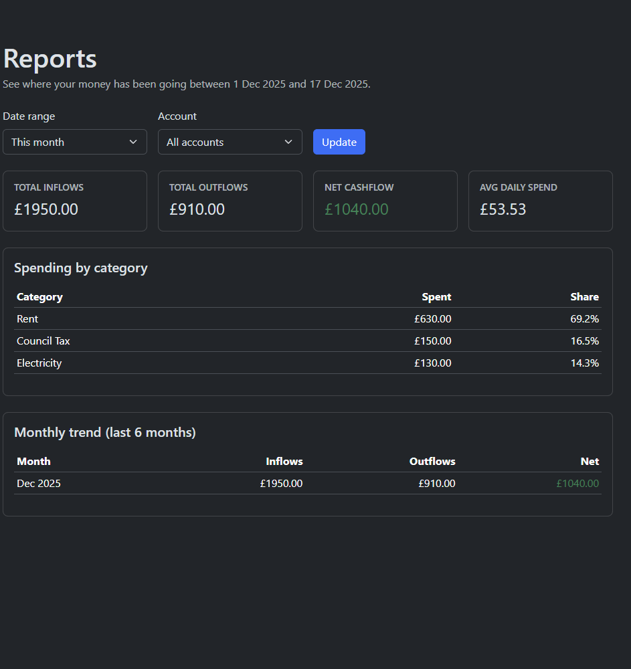631x669 pixels.
Task: Click the Monthly trend heading
Action: pyautogui.click(x=105, y=432)
